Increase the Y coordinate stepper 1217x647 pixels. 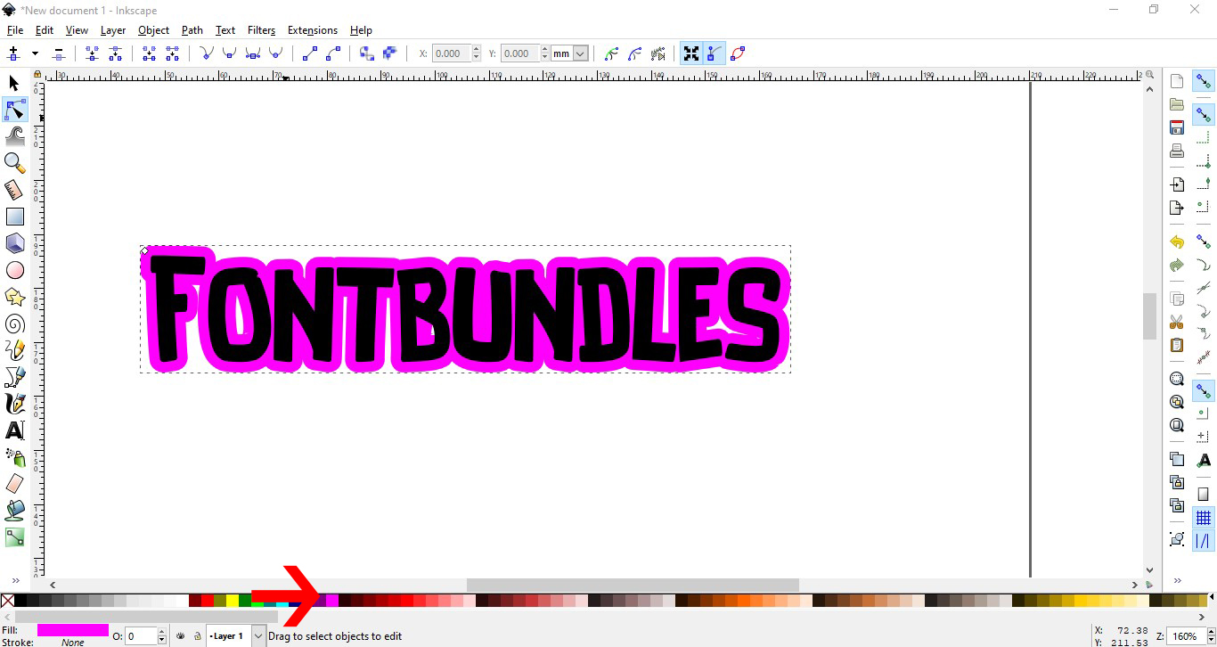click(545, 50)
